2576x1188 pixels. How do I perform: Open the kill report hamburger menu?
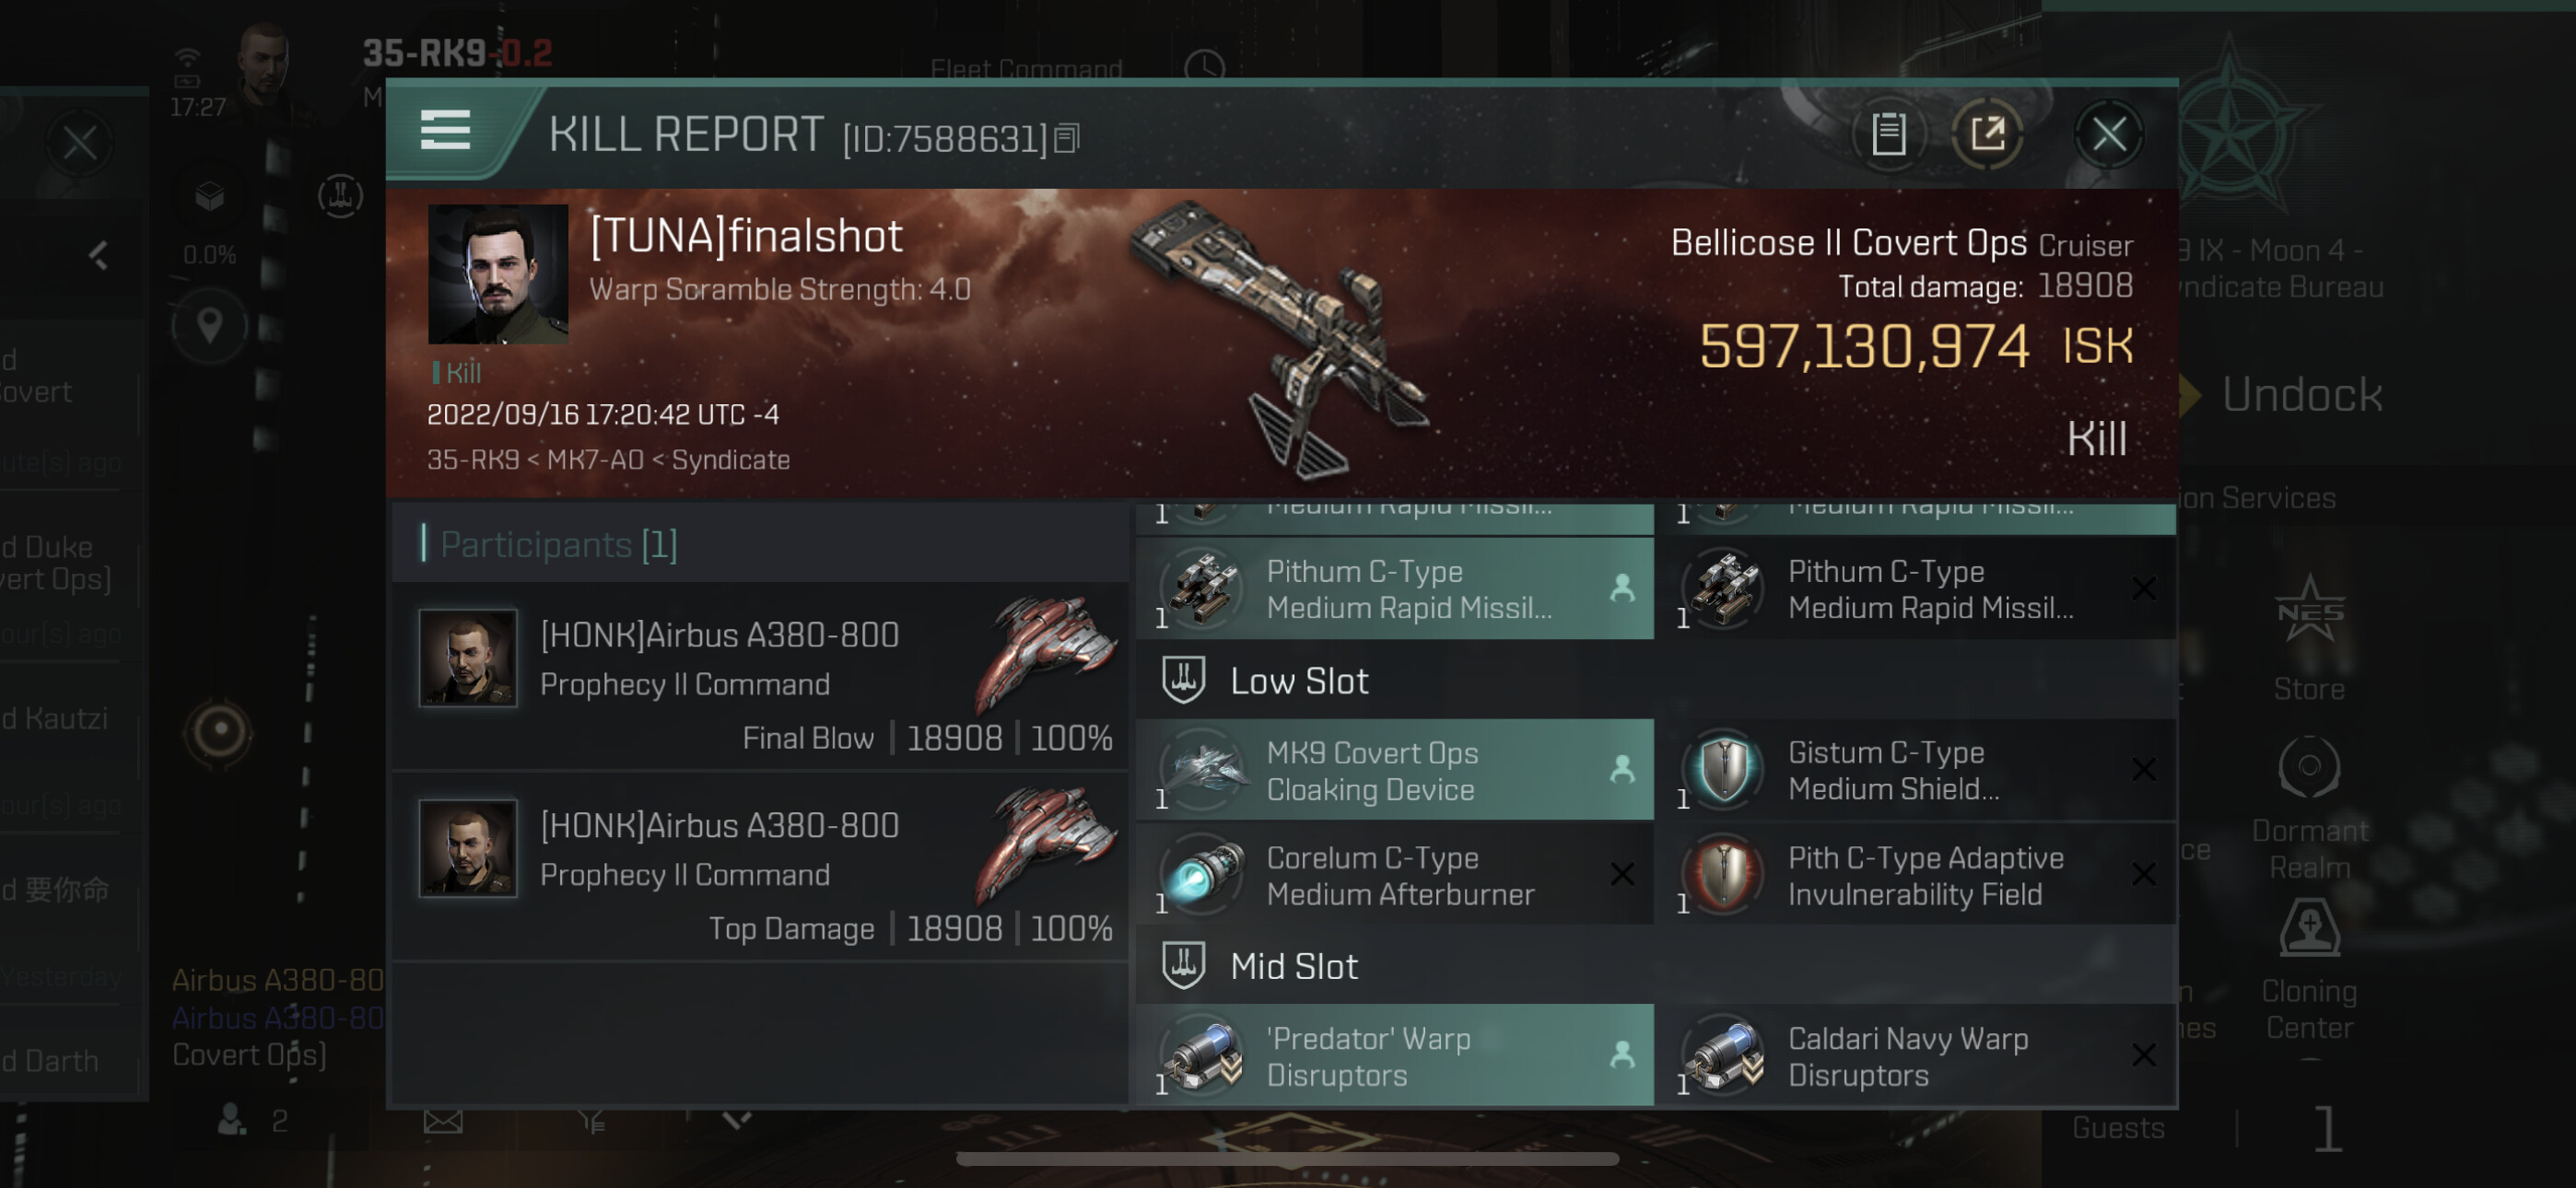pos(445,131)
